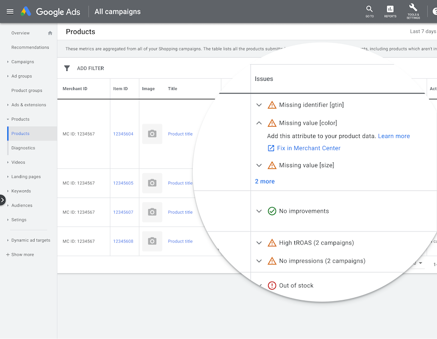
Task: Click the Merchant ID column header
Action: click(x=75, y=89)
